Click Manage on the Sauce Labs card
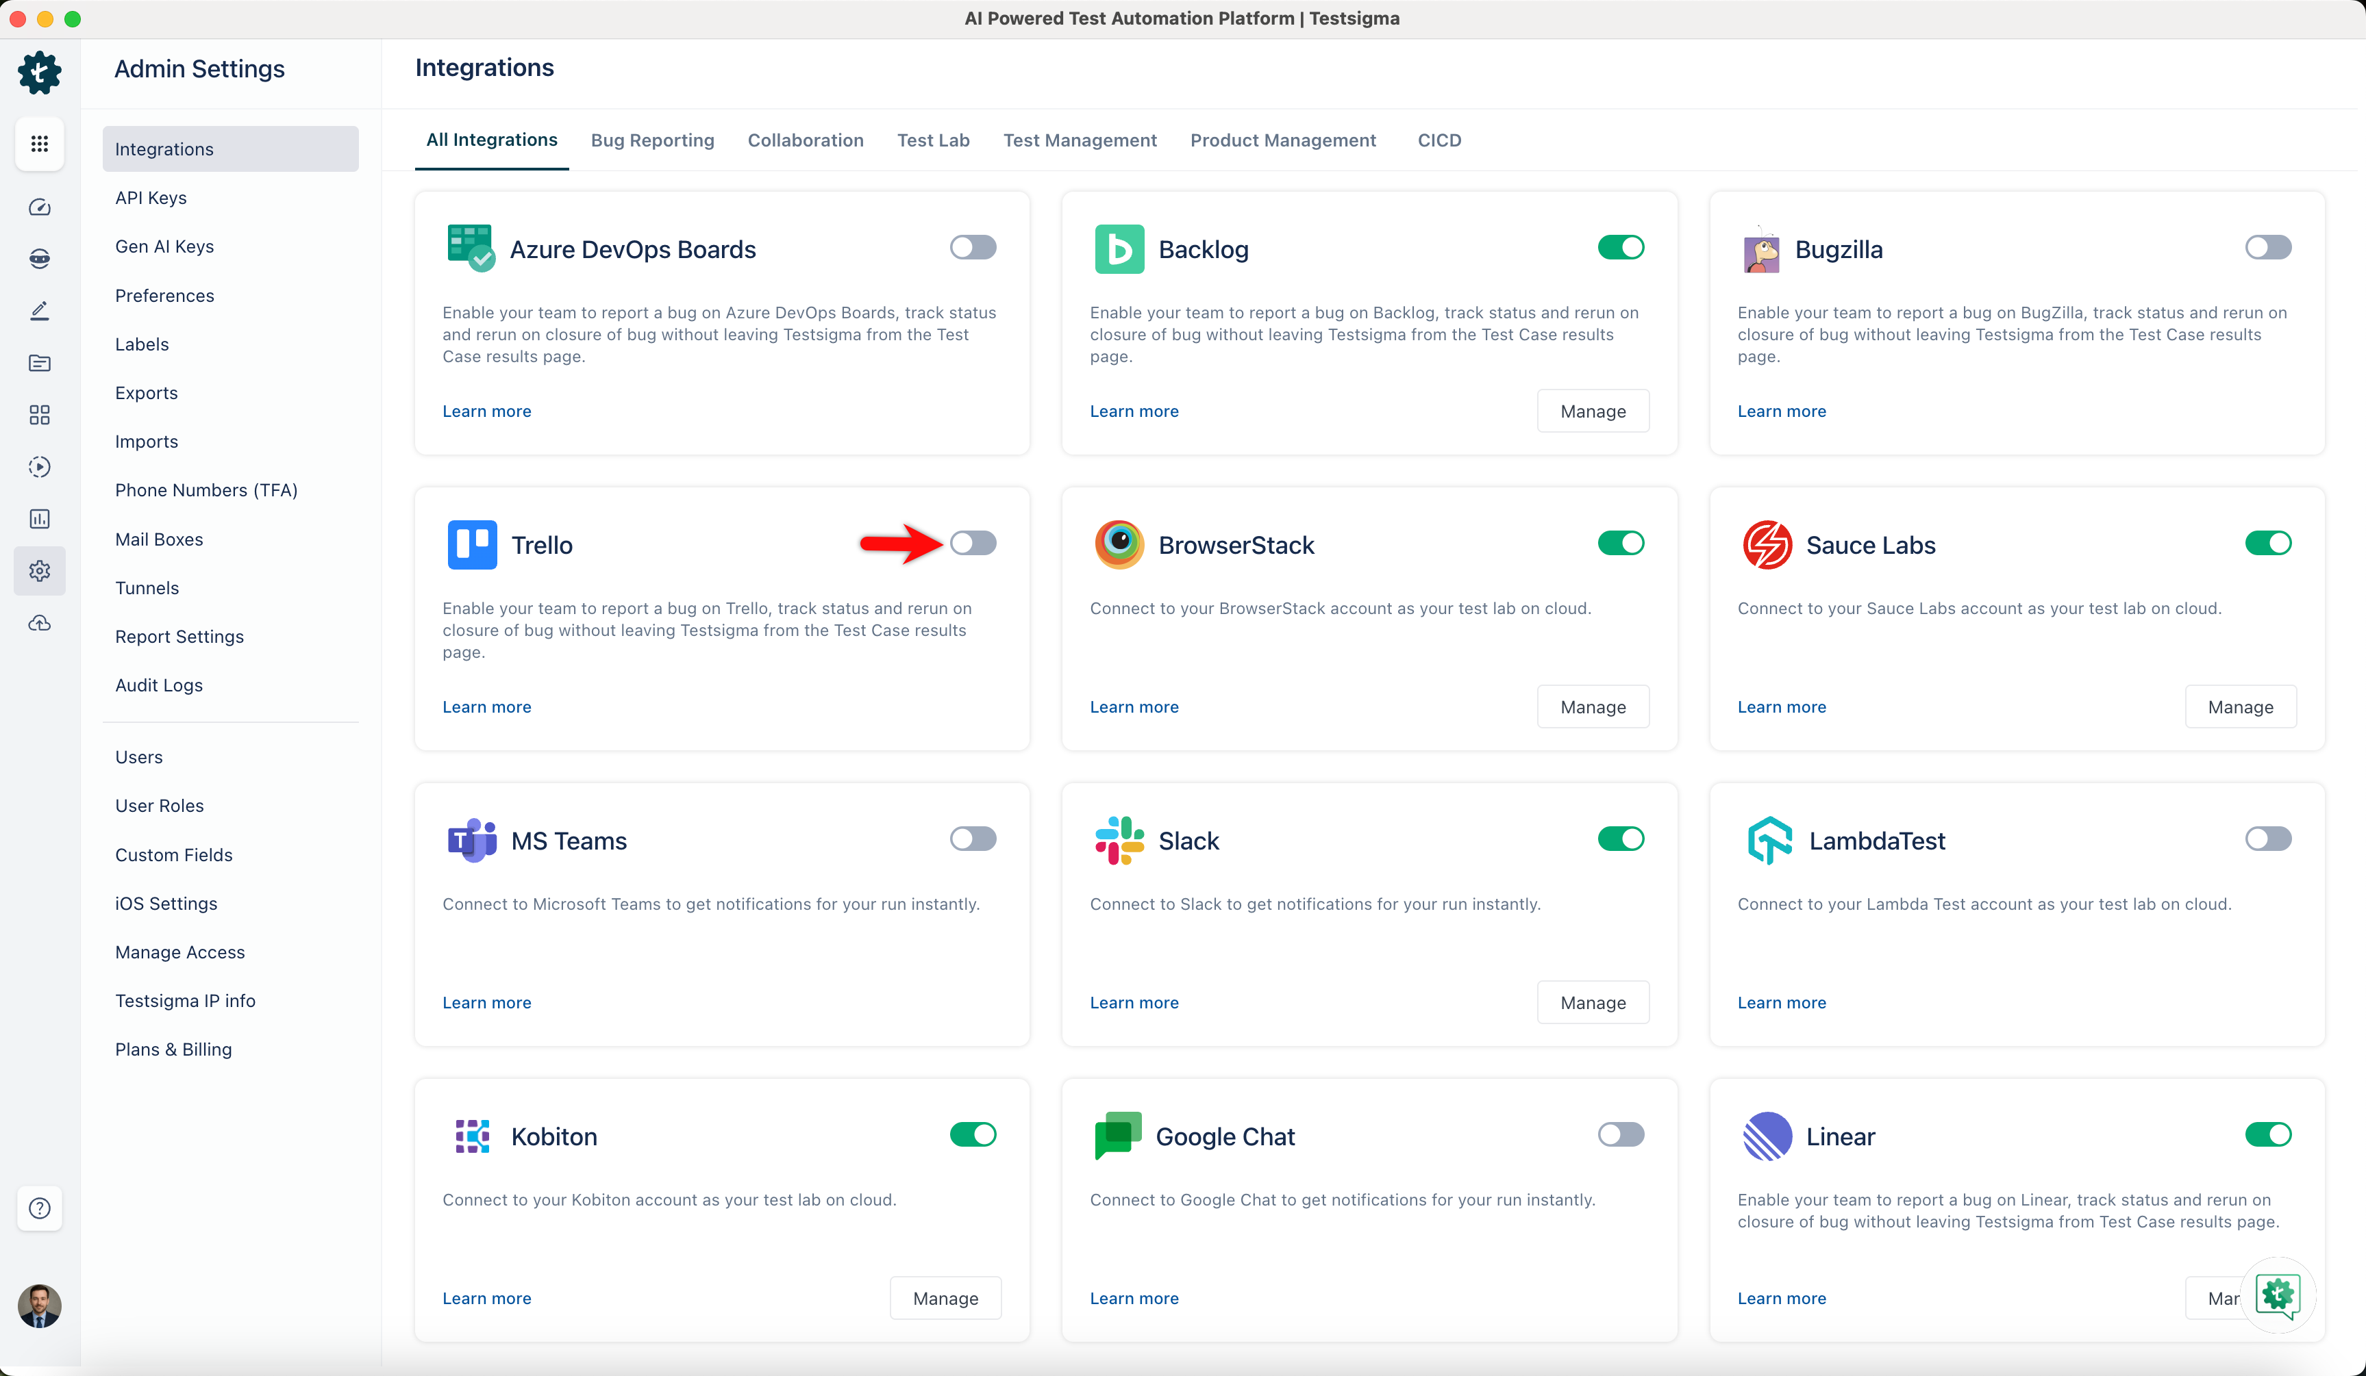 2240,706
